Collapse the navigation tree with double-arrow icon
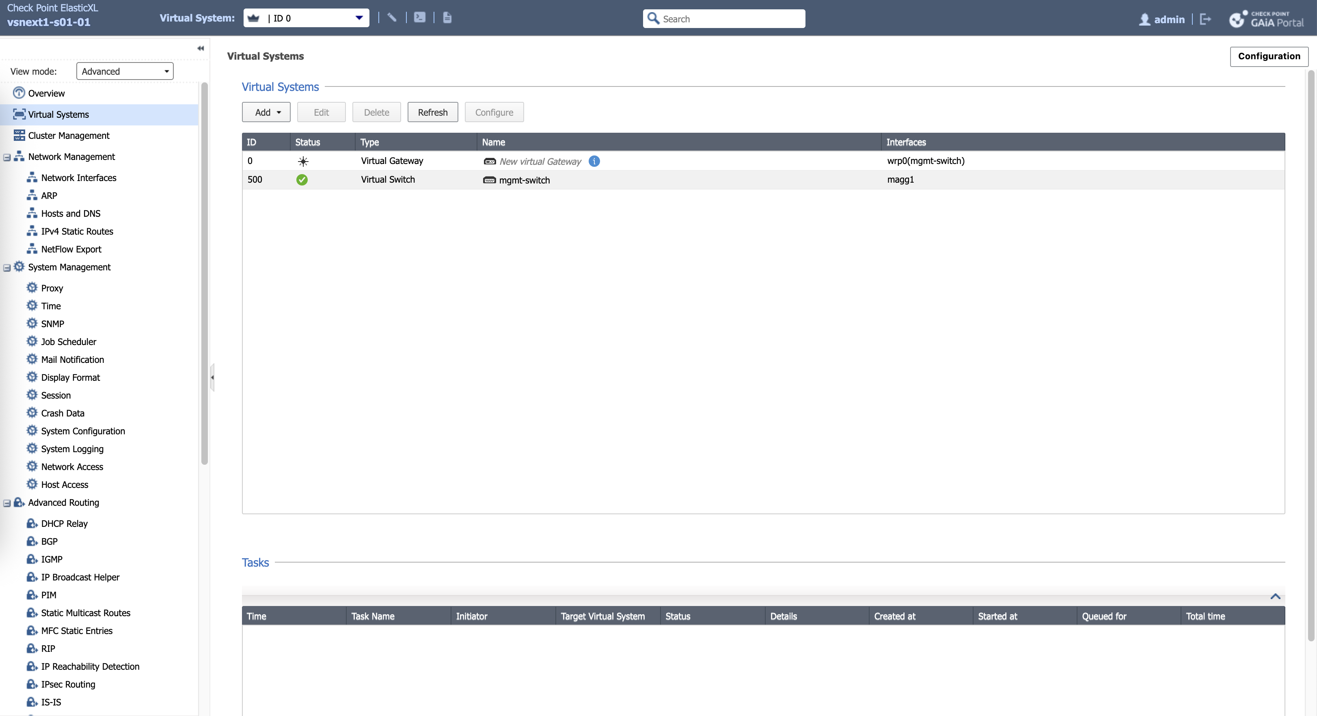Image resolution: width=1317 pixels, height=716 pixels. [201, 48]
